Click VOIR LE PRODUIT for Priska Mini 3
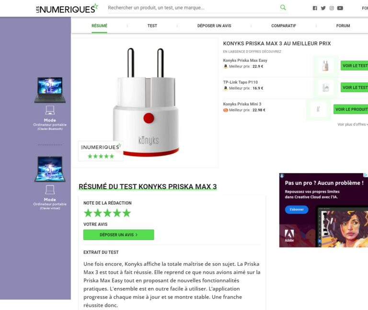The height and width of the screenshot is (310, 368). click(351, 109)
